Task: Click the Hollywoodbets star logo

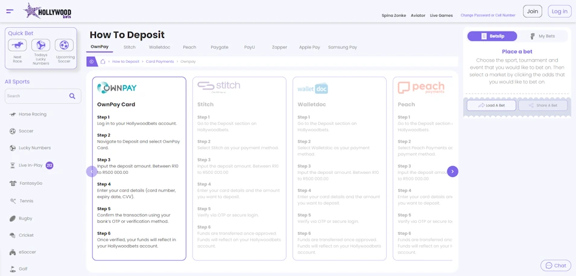Action: (x=48, y=11)
